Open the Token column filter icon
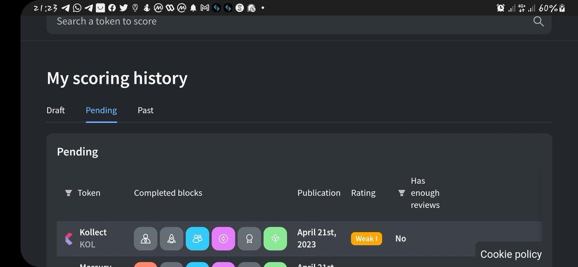Screen dimensions: 578x267 tap(68, 193)
